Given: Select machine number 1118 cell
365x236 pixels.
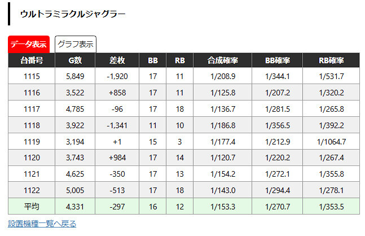Looking at the screenshot, I should (32, 125).
